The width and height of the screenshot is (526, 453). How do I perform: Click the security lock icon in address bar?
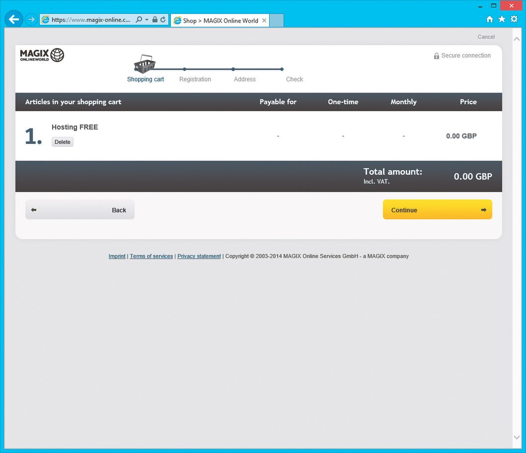154,19
